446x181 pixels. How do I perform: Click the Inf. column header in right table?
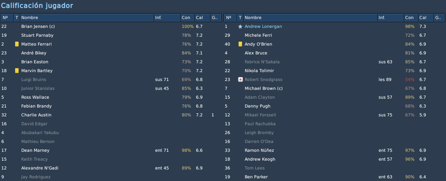[391, 18]
